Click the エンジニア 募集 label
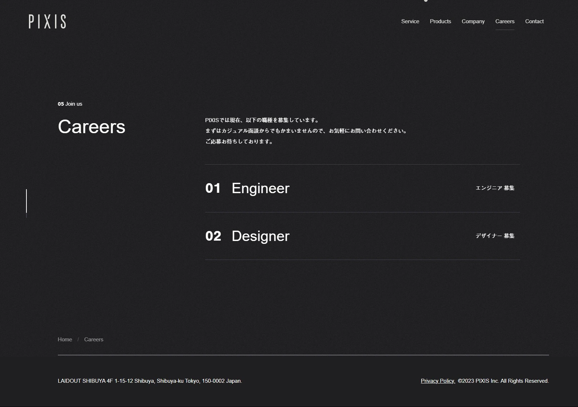Viewport: 578px width, 407px height. click(495, 188)
